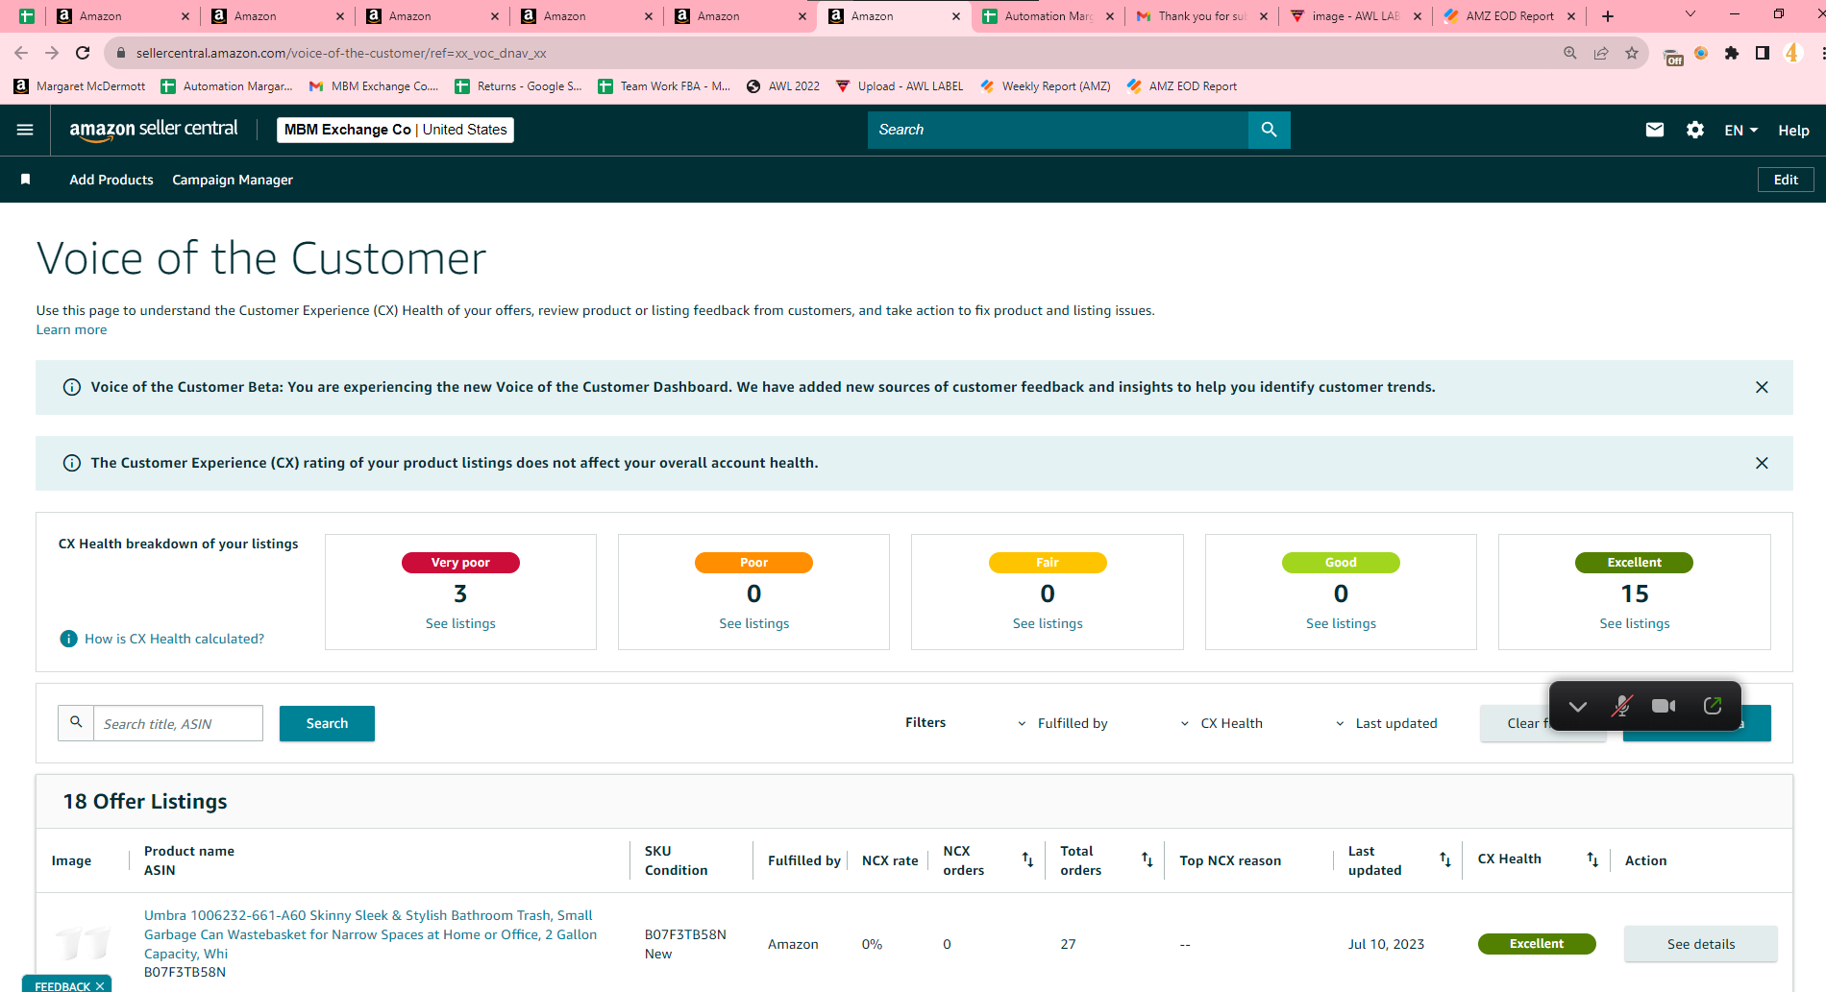1826x992 pixels.
Task: View site information via the lock icon
Action: [120, 53]
